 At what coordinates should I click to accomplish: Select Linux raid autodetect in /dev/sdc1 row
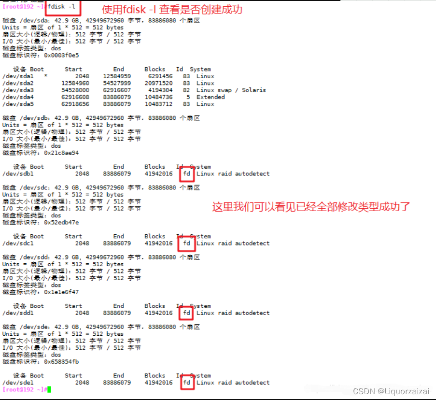pos(233,243)
